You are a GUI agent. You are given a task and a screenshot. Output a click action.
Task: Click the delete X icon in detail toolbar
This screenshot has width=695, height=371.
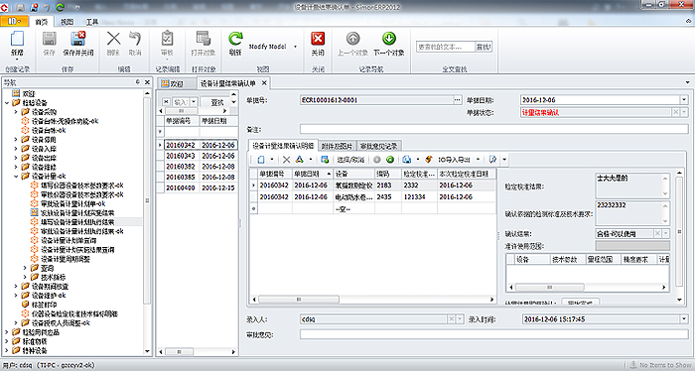(286, 160)
